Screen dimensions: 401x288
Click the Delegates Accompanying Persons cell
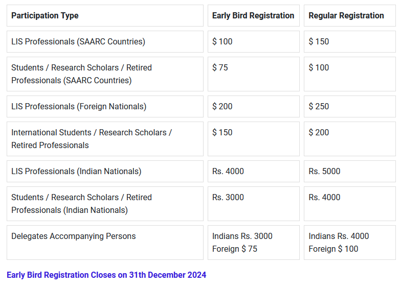(x=105, y=243)
